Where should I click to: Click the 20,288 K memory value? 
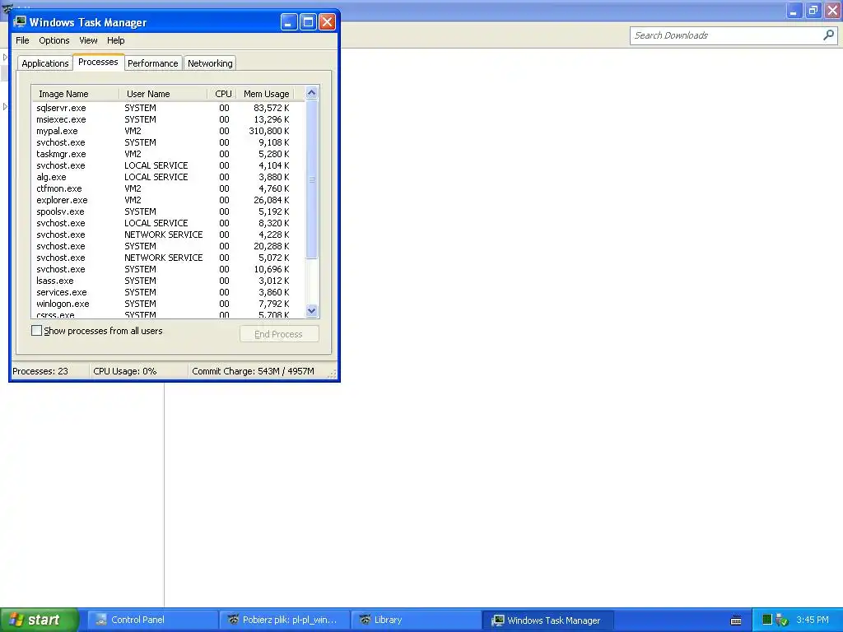[x=272, y=246]
